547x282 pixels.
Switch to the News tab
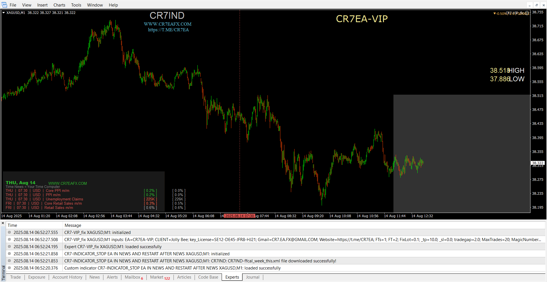tap(95, 277)
